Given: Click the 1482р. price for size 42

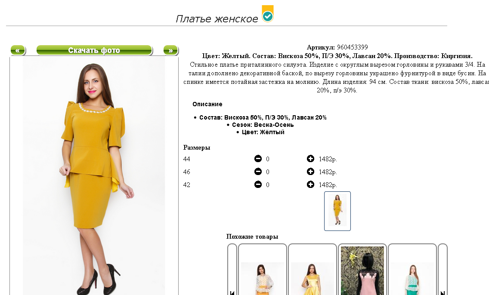Looking at the screenshot, I should (328, 185).
